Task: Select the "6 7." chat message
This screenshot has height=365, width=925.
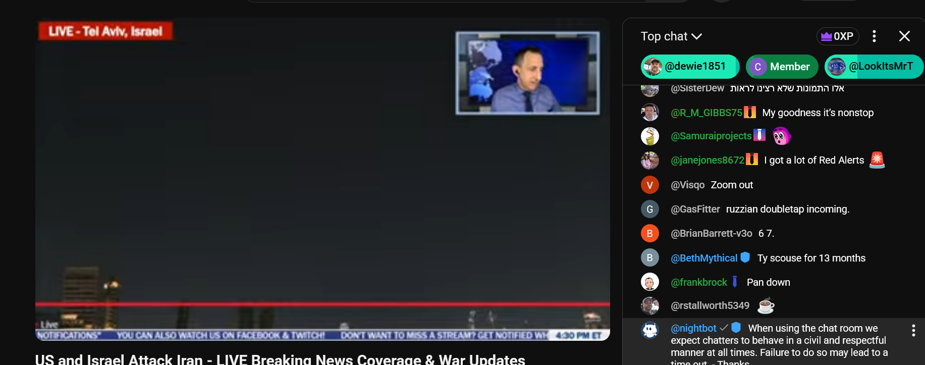Action: click(766, 233)
